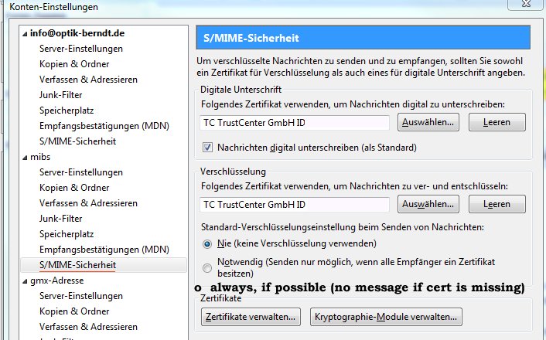Open Server-Einstellungen under info@optik-berndt.de
Viewport: 546px width, 340px height.
80,49
